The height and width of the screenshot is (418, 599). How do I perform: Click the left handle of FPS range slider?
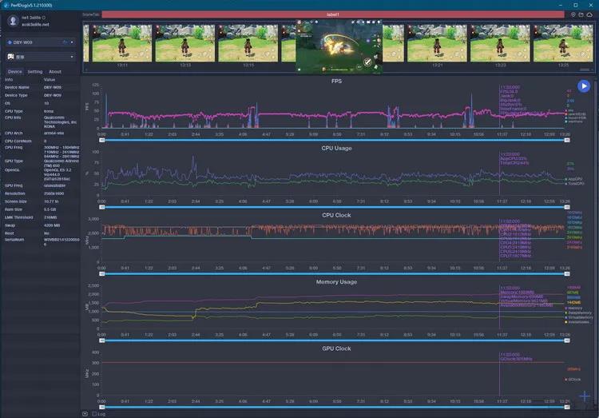coord(102,141)
